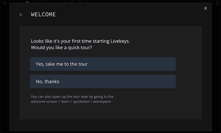
Task: Close the Welcome dialog with the X
Action: [206, 8]
